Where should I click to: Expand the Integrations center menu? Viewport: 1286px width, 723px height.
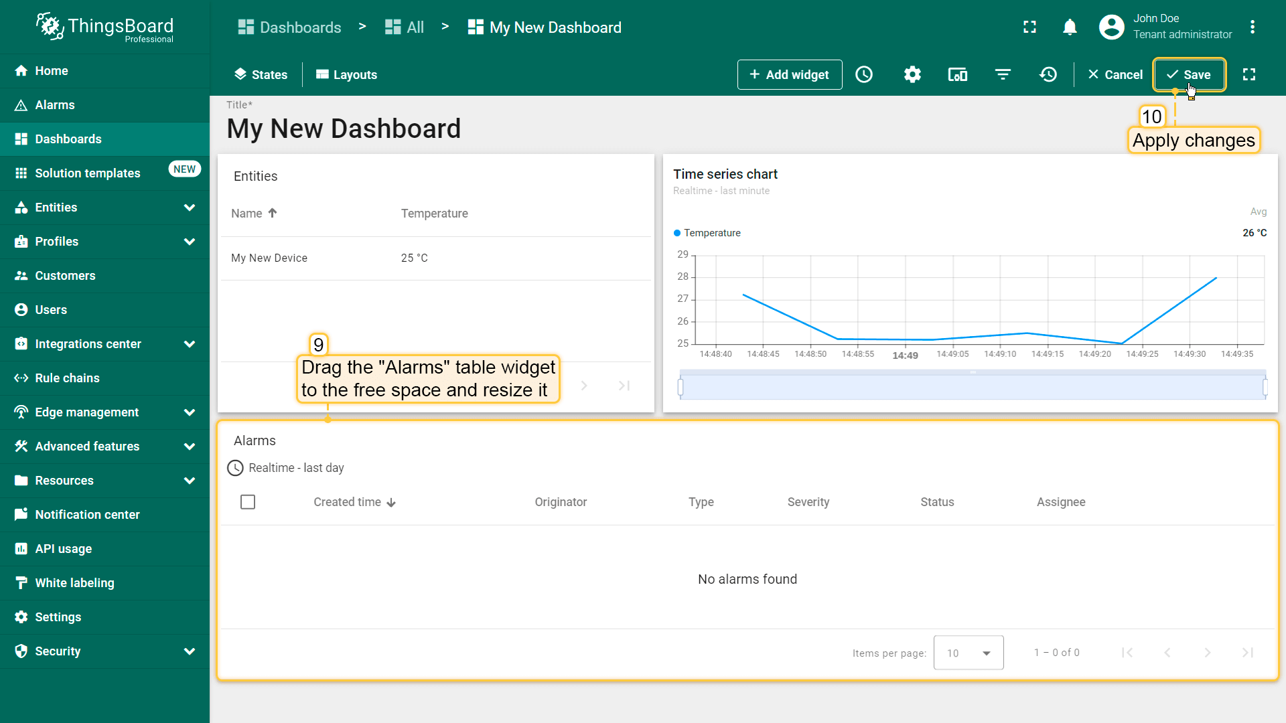pos(190,344)
